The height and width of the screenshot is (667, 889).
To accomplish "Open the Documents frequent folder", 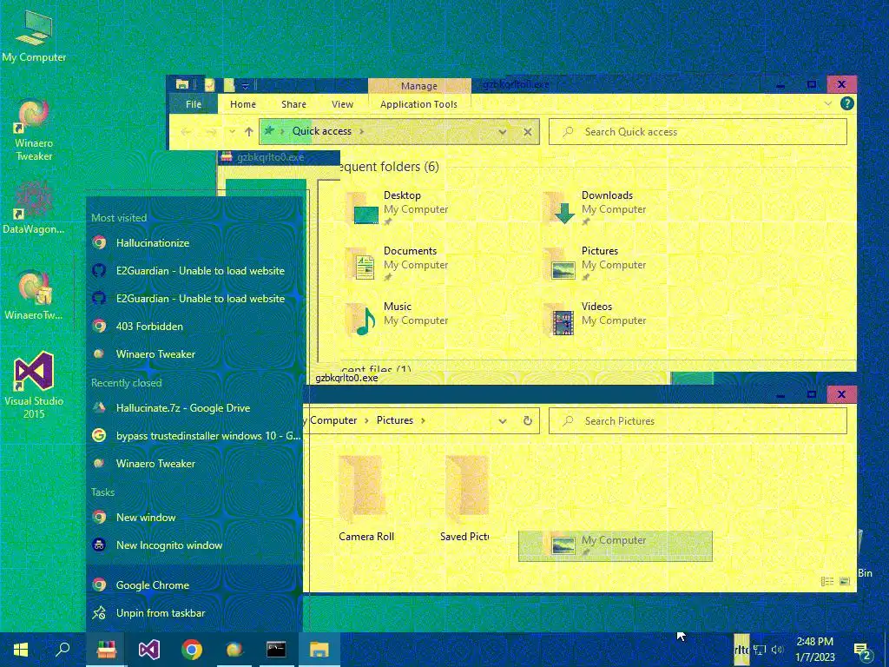I will tap(397, 264).
